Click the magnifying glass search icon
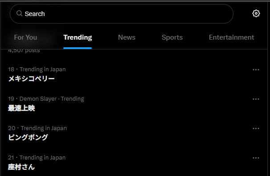 click(x=19, y=13)
